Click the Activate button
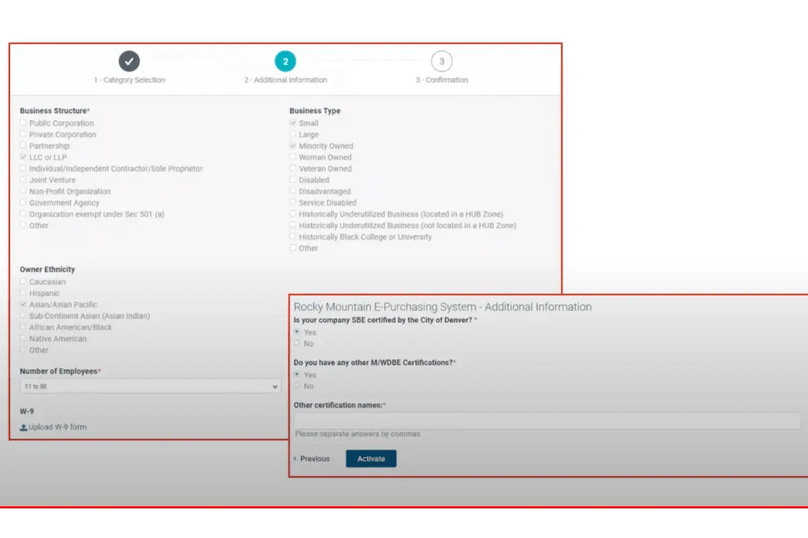808x538 pixels. point(371,459)
